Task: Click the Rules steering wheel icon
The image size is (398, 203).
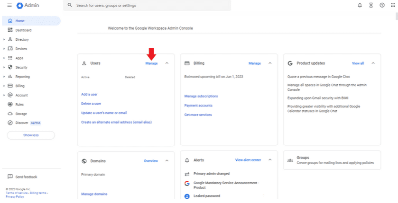Action: [10, 104]
